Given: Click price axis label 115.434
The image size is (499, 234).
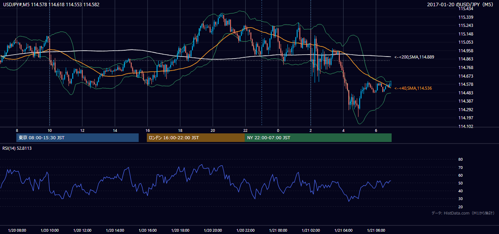Looking at the screenshot, I should click(x=466, y=9).
